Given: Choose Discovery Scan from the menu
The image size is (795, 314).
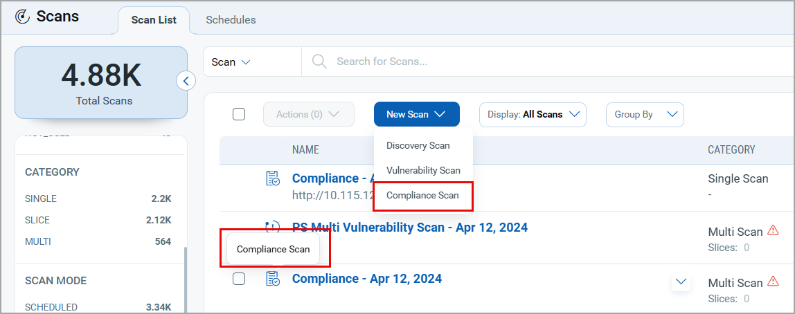Looking at the screenshot, I should (418, 146).
